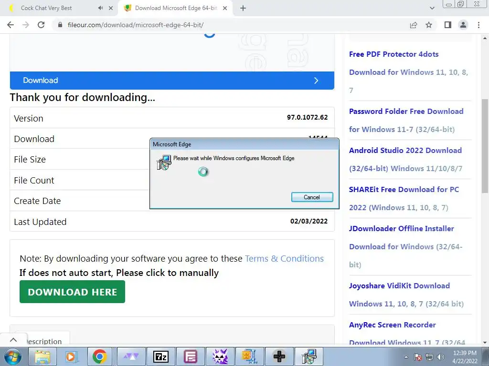Click the Create Date row label

37,201
